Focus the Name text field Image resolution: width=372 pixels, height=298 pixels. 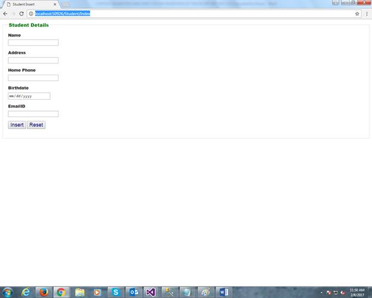[33, 43]
